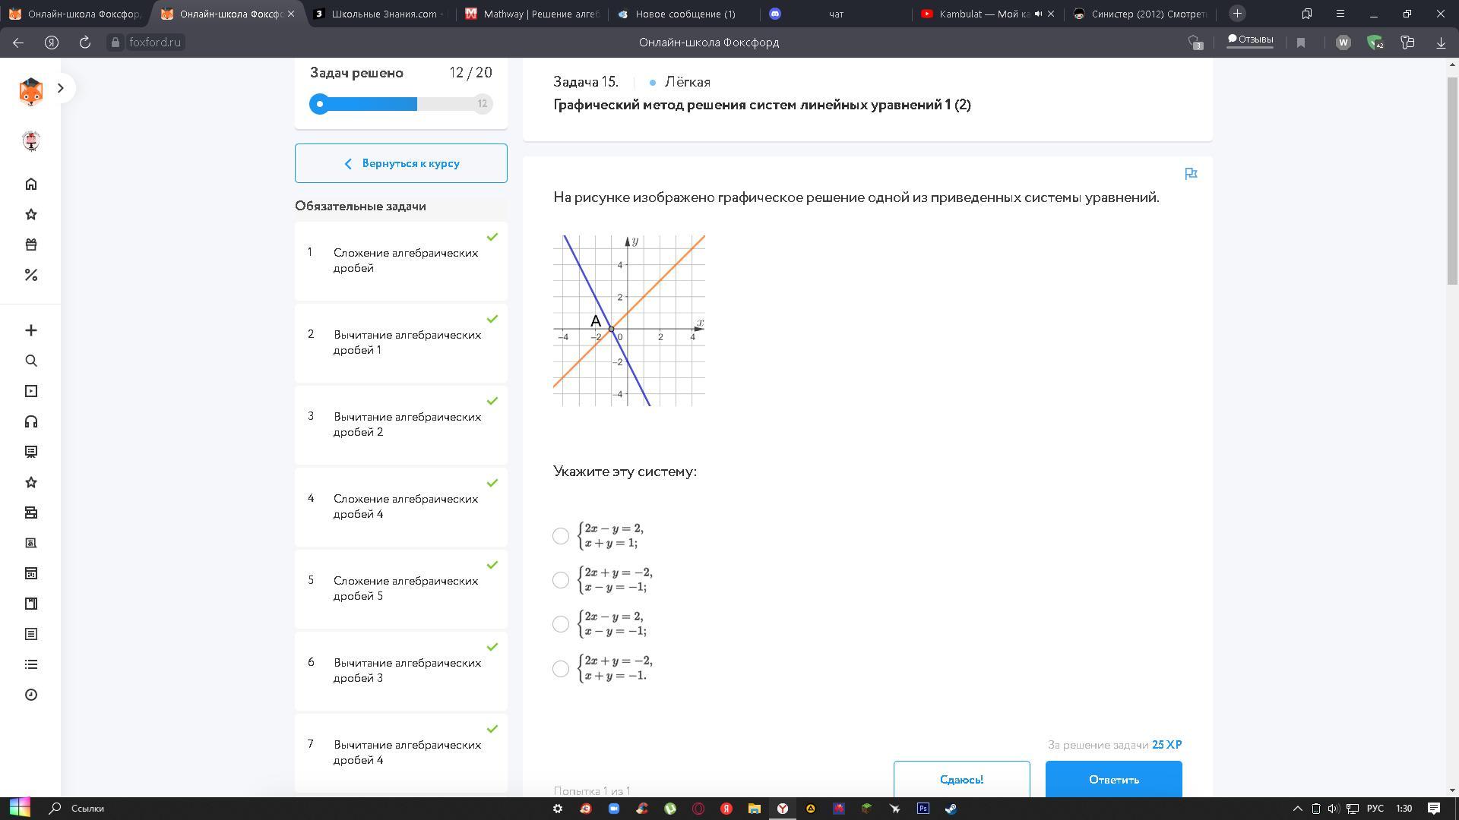Screen dimensions: 1459x820
Task: Open the gift icon in sidebar
Action: pos(31,244)
